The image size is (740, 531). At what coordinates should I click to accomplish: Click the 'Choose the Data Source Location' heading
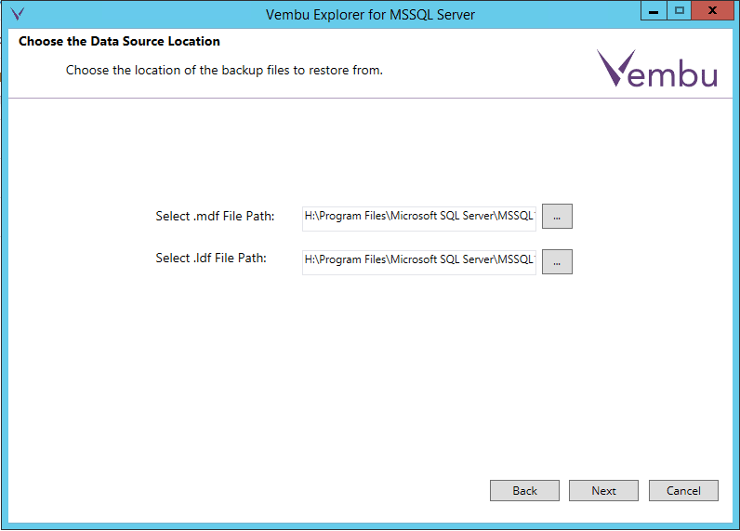coord(119,41)
